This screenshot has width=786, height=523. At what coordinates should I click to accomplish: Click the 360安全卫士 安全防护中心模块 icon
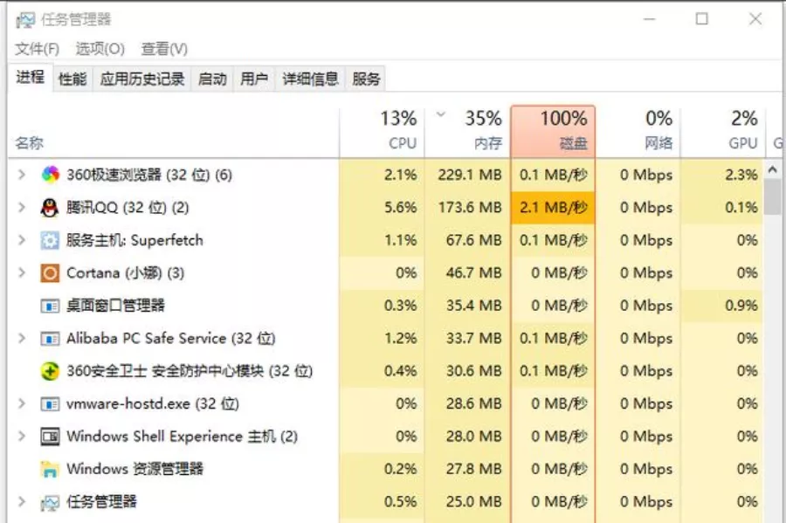pos(49,370)
